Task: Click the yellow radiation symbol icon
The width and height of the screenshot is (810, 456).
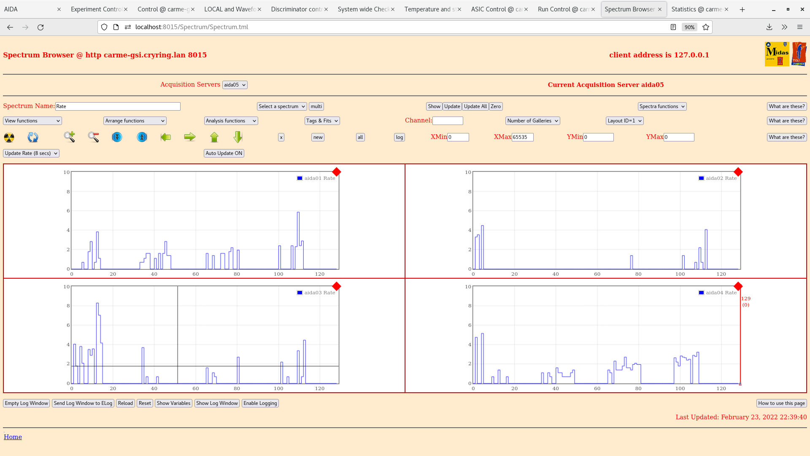Action: 9,137
